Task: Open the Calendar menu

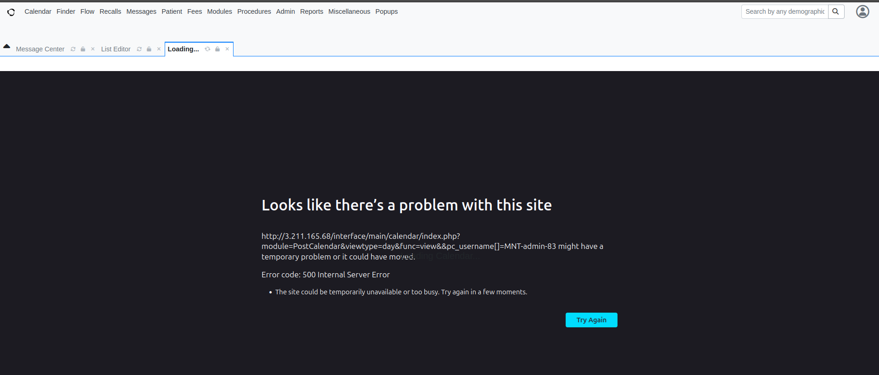Action: pos(38,11)
